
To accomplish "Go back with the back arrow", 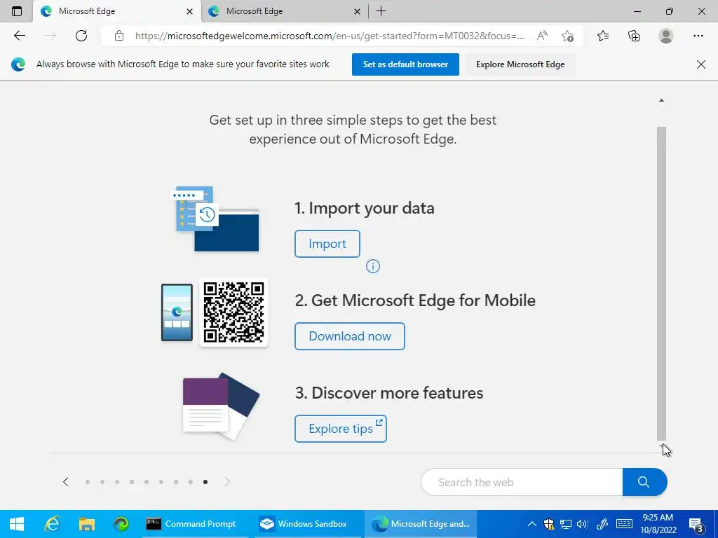I will click(19, 36).
